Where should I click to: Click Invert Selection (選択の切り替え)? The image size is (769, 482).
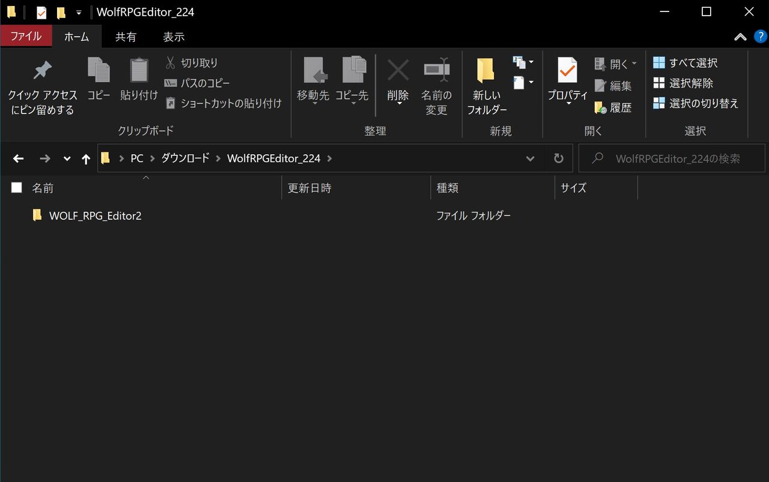(x=696, y=103)
